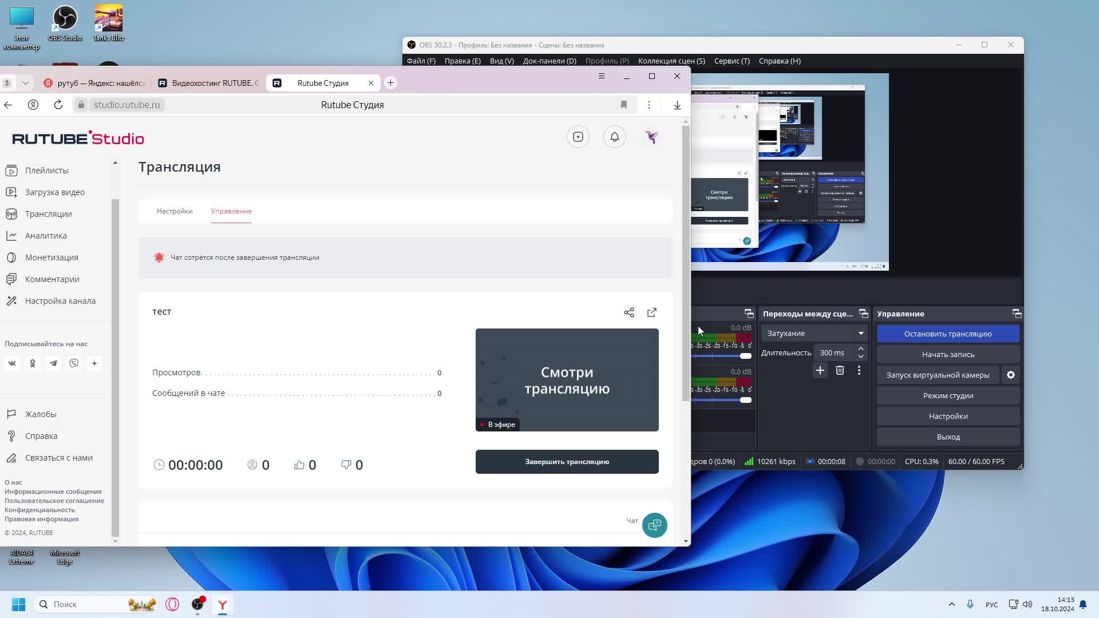This screenshot has height=618, width=1099.
Task: Click Остановить трансляцию in OBS
Action: tap(948, 334)
